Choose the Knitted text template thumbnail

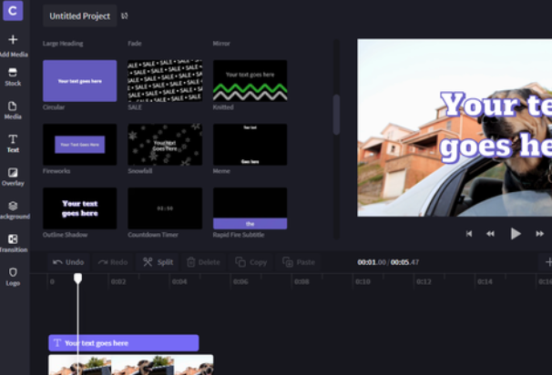(250, 80)
